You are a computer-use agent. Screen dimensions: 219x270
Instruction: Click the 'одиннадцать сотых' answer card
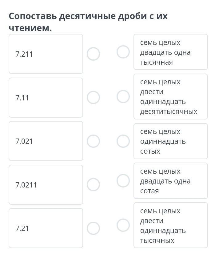coord(171,141)
